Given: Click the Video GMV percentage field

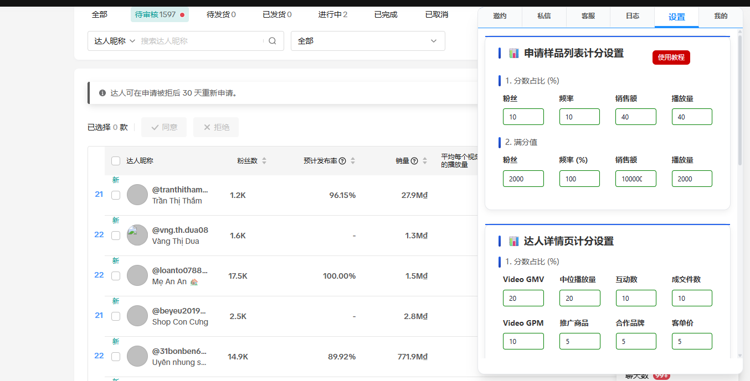Looking at the screenshot, I should point(523,298).
